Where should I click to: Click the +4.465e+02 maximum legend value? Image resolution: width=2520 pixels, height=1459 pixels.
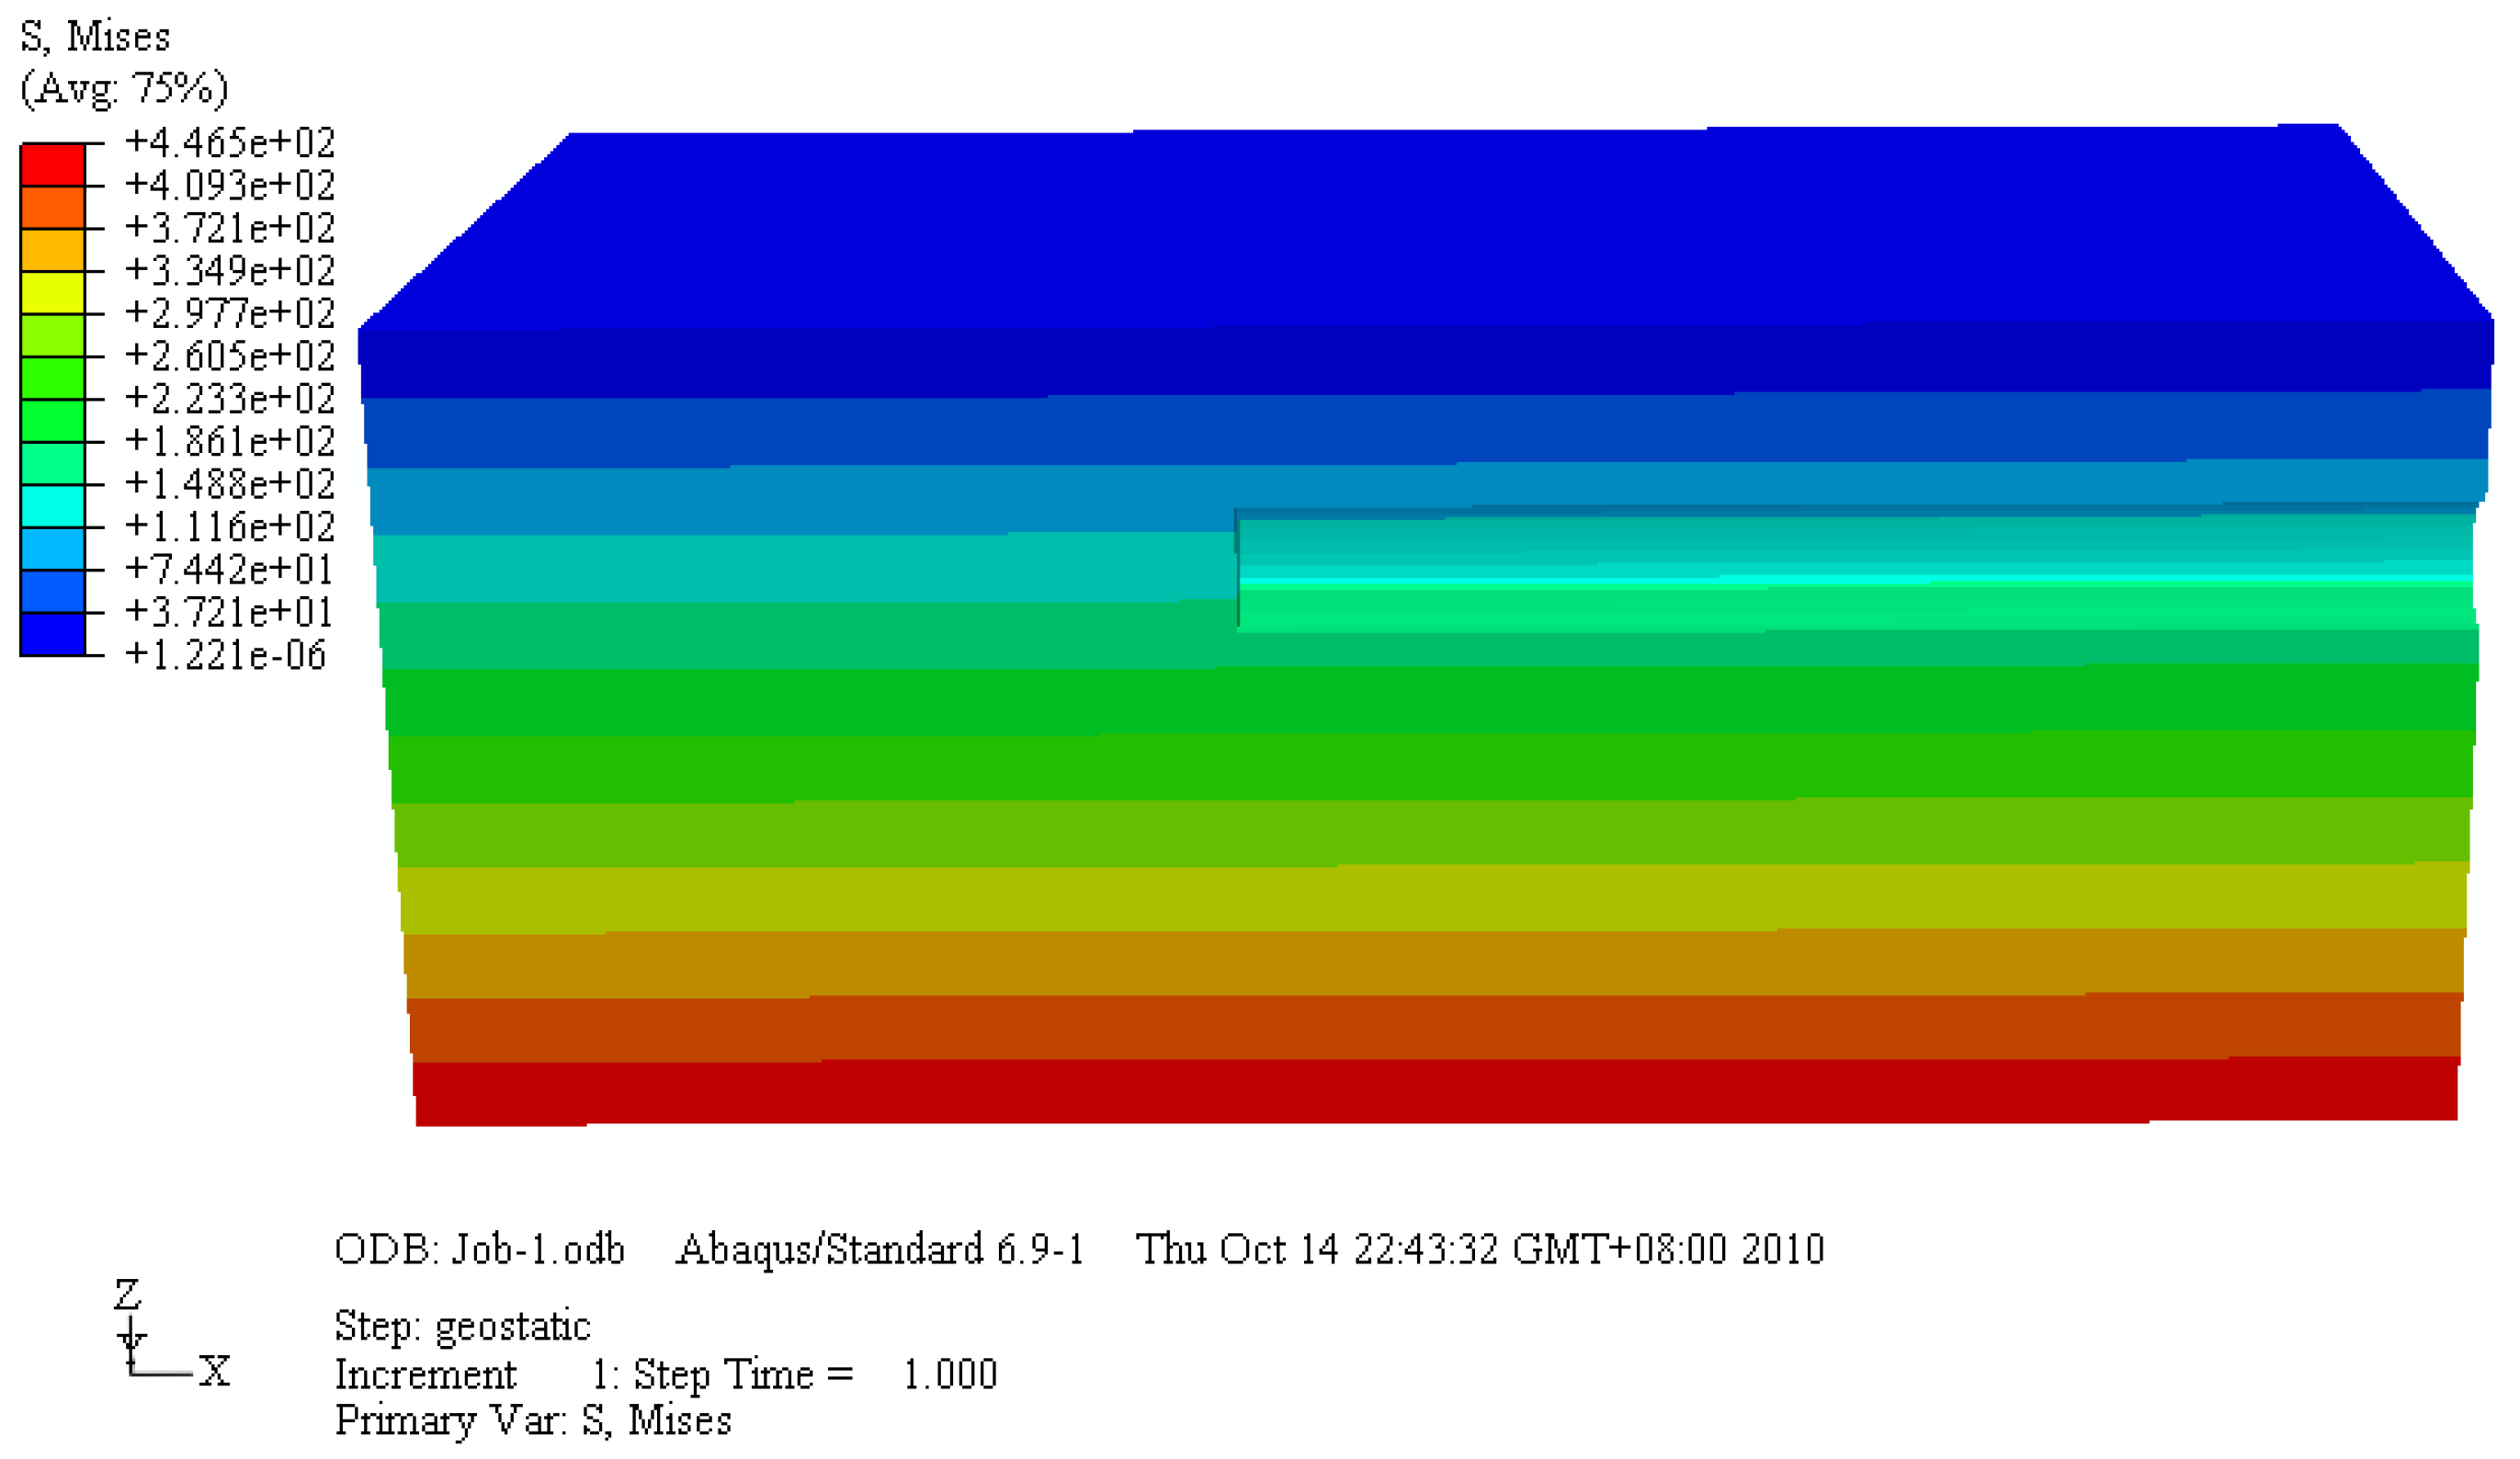(230, 145)
